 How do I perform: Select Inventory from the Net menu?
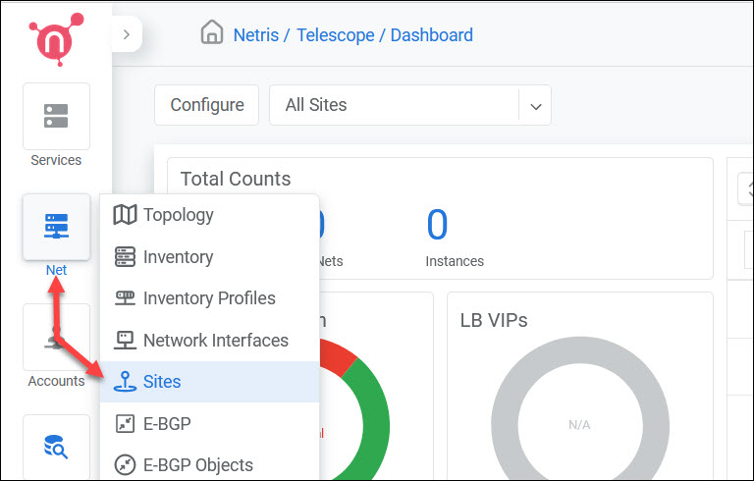click(x=210, y=257)
